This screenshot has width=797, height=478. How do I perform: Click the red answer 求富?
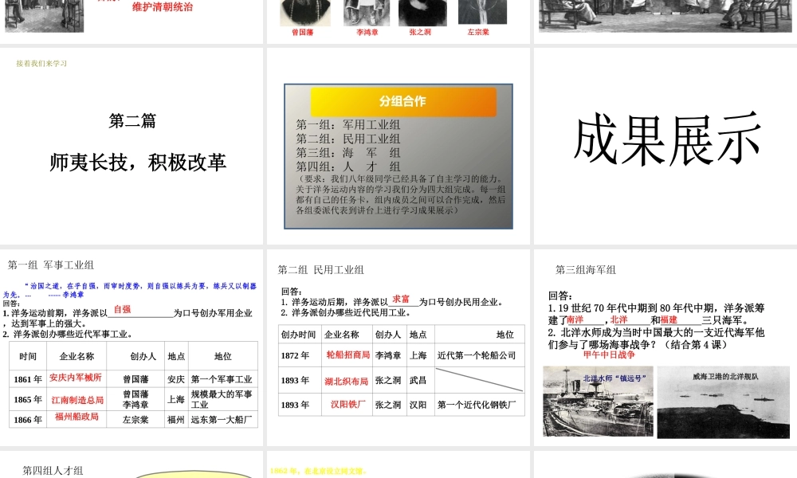coord(401,300)
